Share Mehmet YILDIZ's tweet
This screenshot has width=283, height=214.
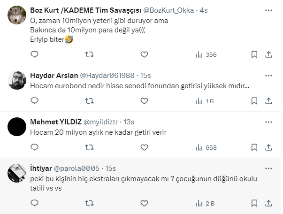coord(268,147)
